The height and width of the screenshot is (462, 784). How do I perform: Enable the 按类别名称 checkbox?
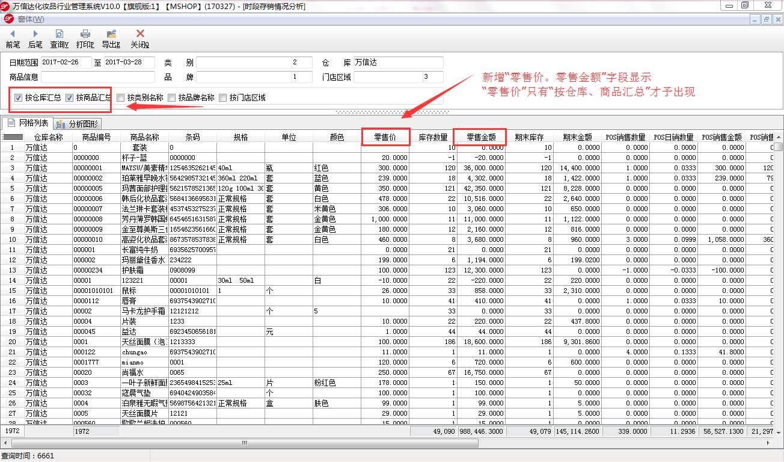pos(121,97)
